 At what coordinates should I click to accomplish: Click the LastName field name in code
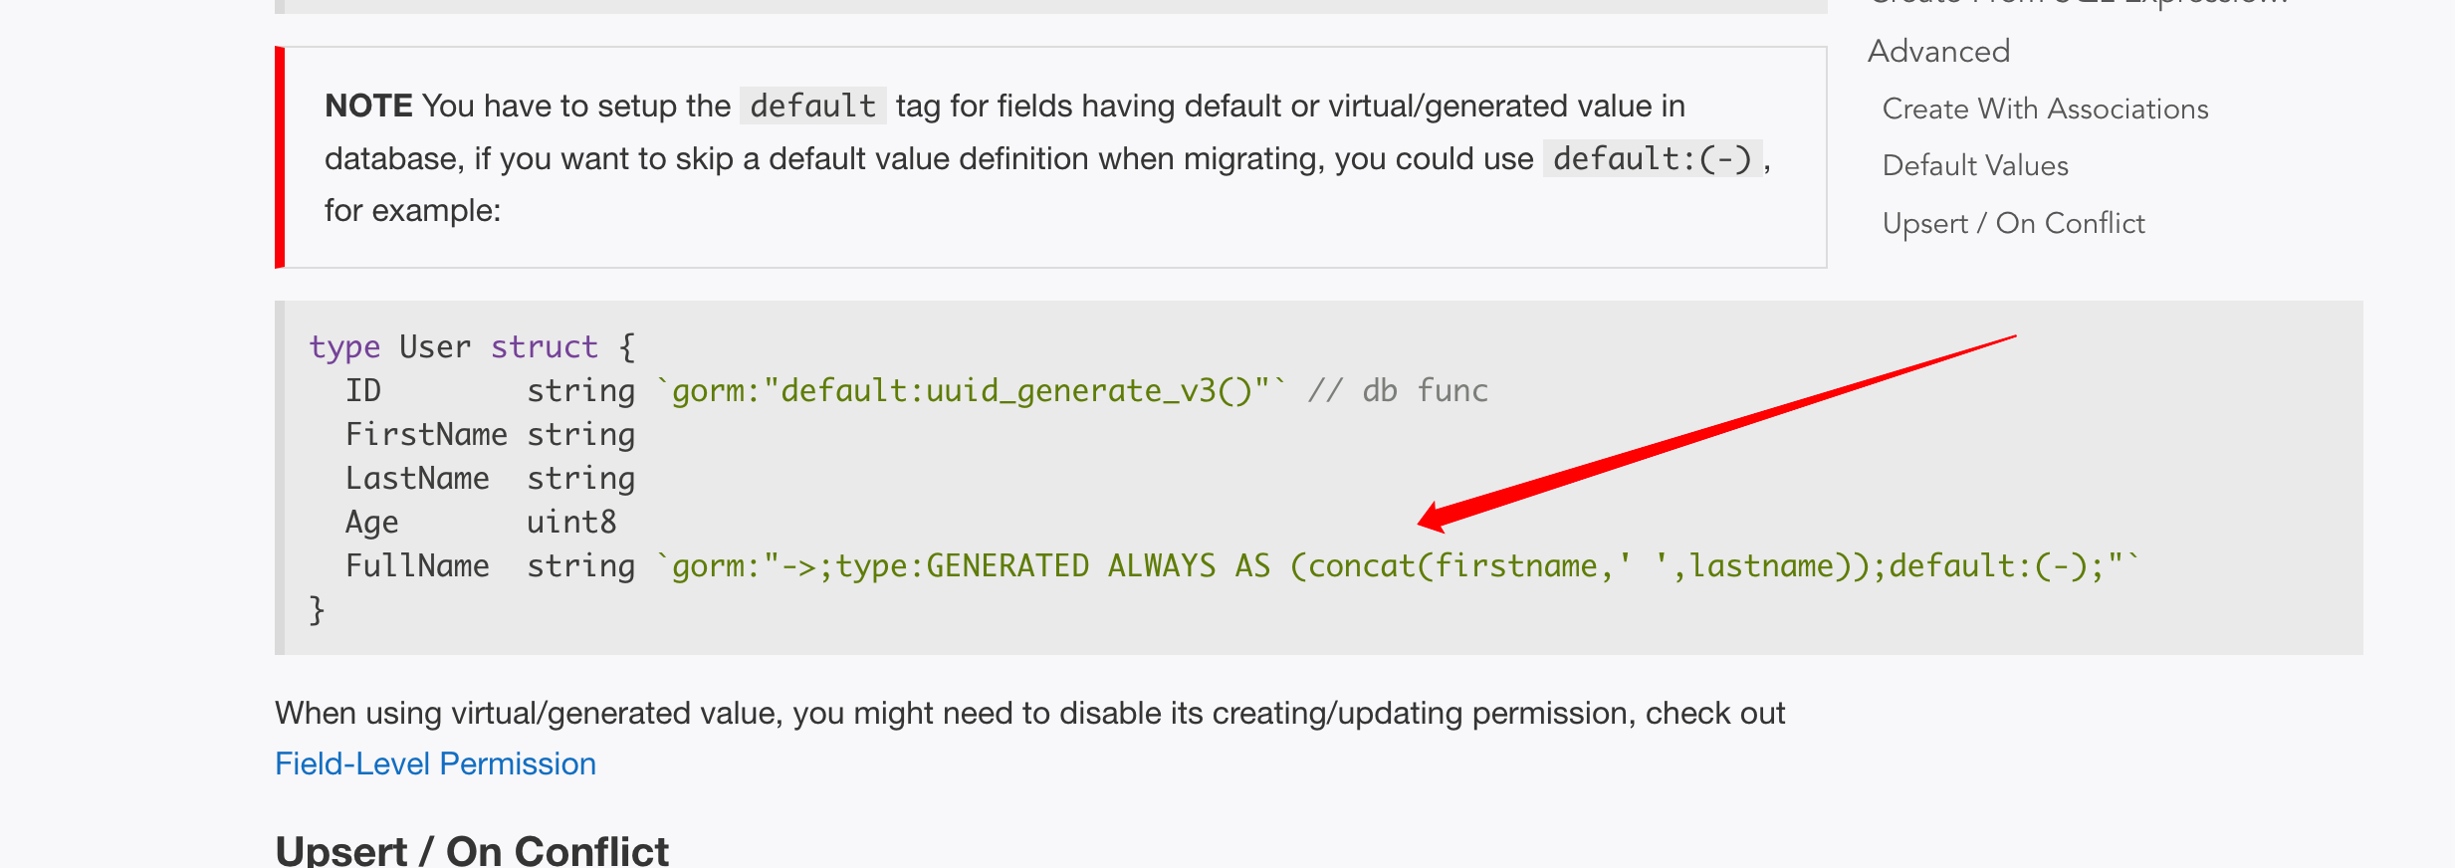pyautogui.click(x=417, y=478)
